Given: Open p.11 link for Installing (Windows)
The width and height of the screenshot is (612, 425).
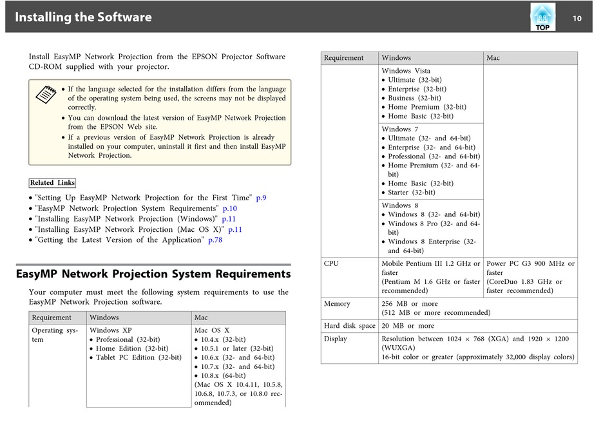Looking at the screenshot, I should pos(229,219).
